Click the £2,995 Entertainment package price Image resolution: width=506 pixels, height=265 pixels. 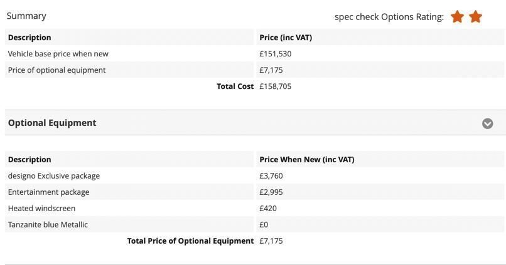pos(271,192)
